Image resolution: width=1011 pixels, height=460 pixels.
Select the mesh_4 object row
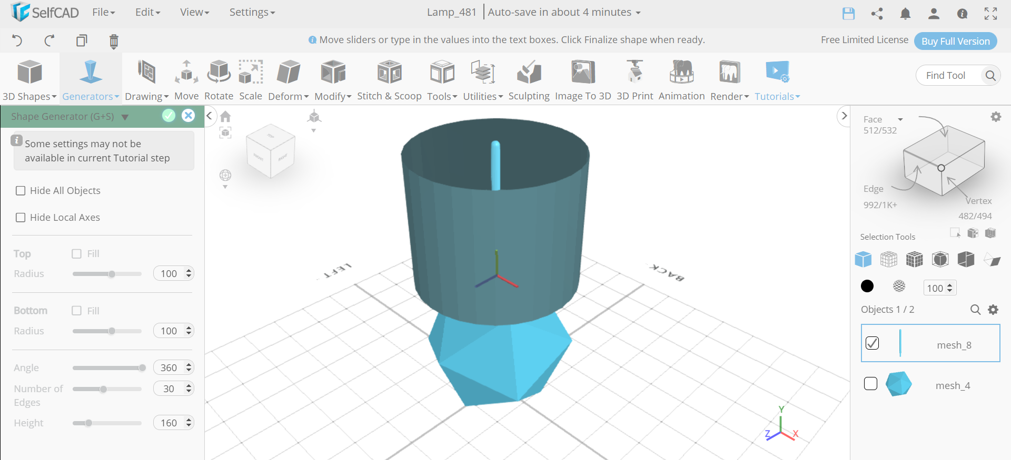point(930,385)
